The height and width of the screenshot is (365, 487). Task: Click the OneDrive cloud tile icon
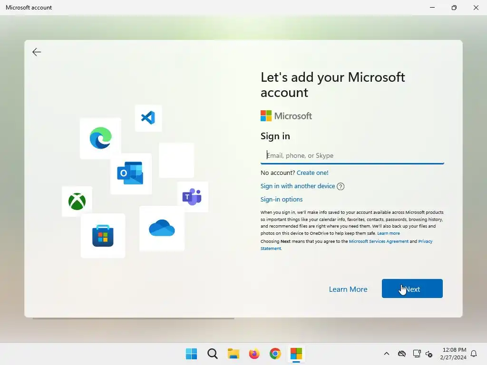[162, 228]
